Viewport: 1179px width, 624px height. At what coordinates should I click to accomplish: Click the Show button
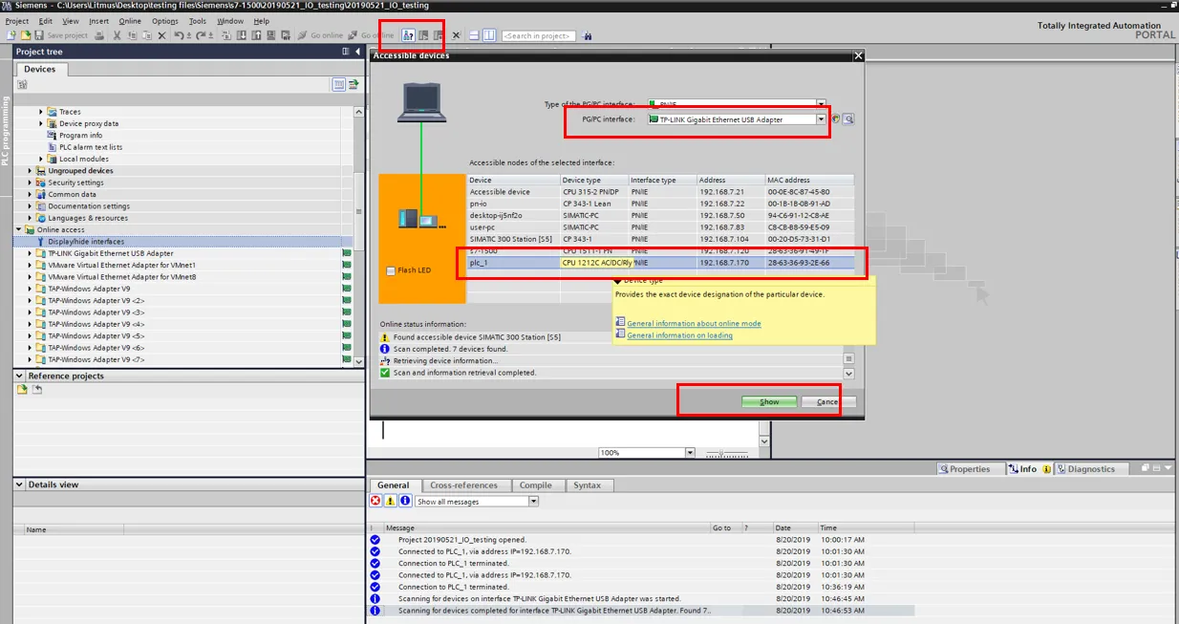[x=769, y=402]
